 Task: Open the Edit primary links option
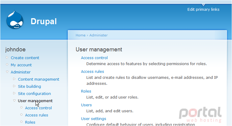[x=203, y=10]
